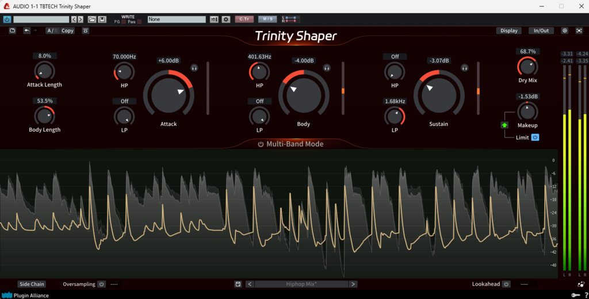Toggle auto makeup with the green arrow icon

coord(504,125)
